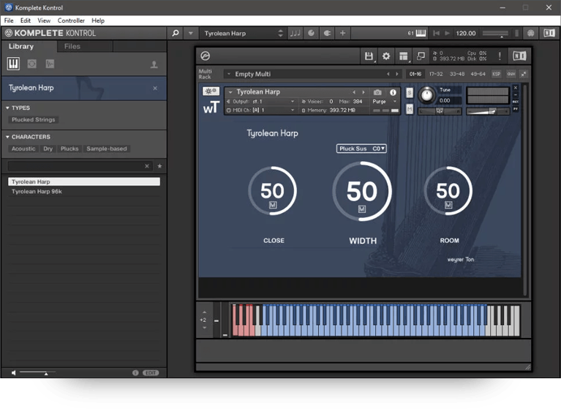Click the exclamation warning icon

click(x=500, y=56)
